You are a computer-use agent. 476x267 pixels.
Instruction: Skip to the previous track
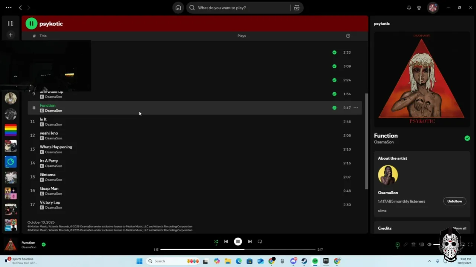click(226, 241)
